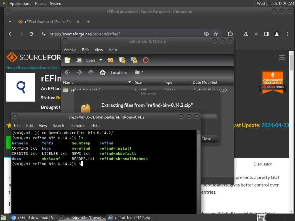Image resolution: width=295 pixels, height=221 pixels.
Task: Open the Applications menu in the top panel
Action: click(x=20, y=3)
